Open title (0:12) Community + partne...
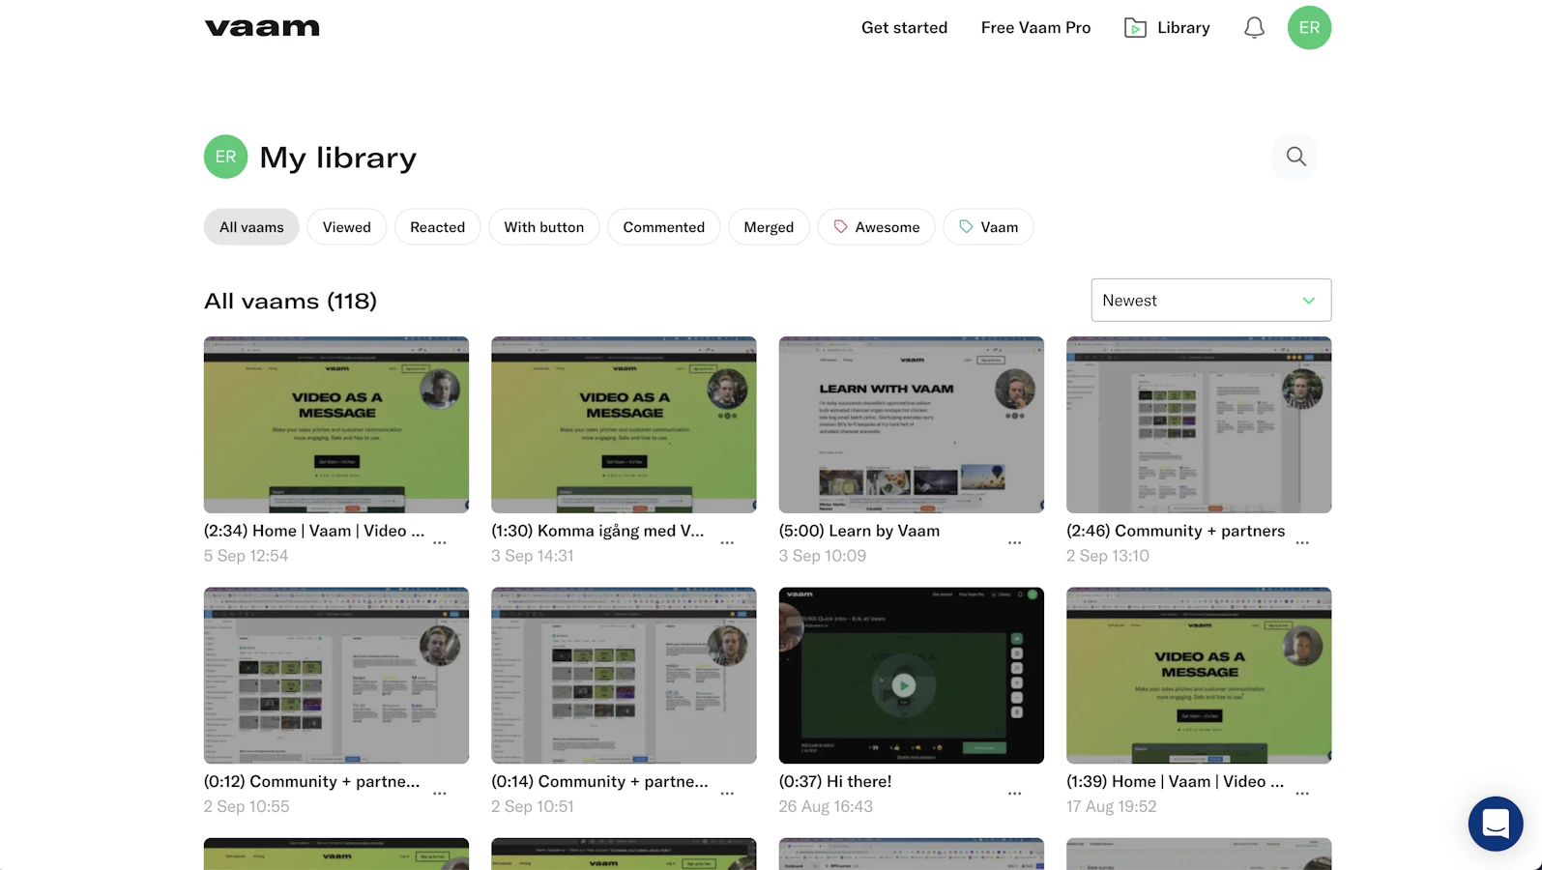The height and width of the screenshot is (870, 1542). [311, 781]
